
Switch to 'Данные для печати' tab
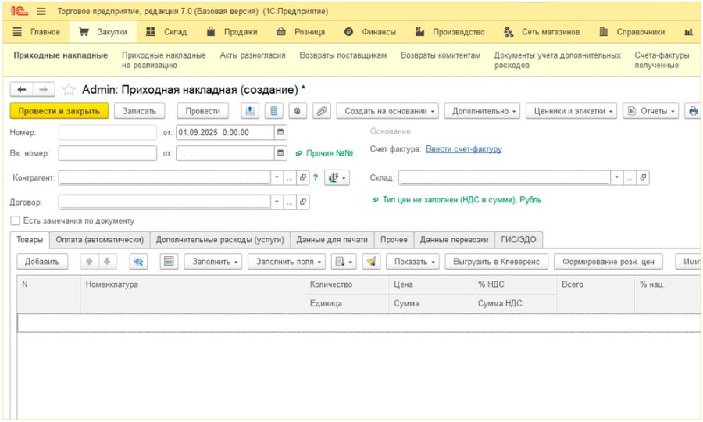(332, 239)
